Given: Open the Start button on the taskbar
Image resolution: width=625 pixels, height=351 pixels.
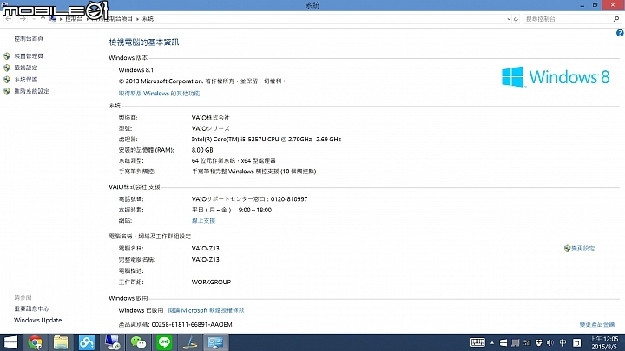Looking at the screenshot, I should 10,342.
